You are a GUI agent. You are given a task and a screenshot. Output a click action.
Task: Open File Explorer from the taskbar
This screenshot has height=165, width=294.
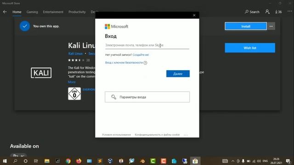click(x=47, y=161)
